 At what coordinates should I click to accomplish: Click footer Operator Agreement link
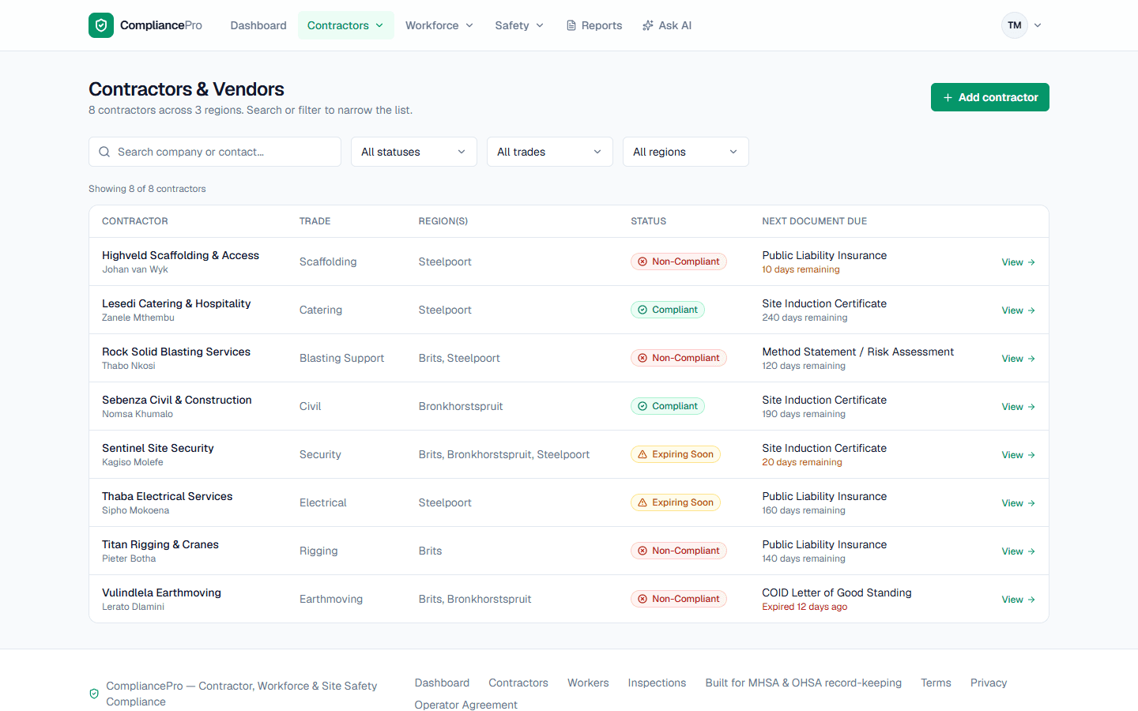(465, 705)
